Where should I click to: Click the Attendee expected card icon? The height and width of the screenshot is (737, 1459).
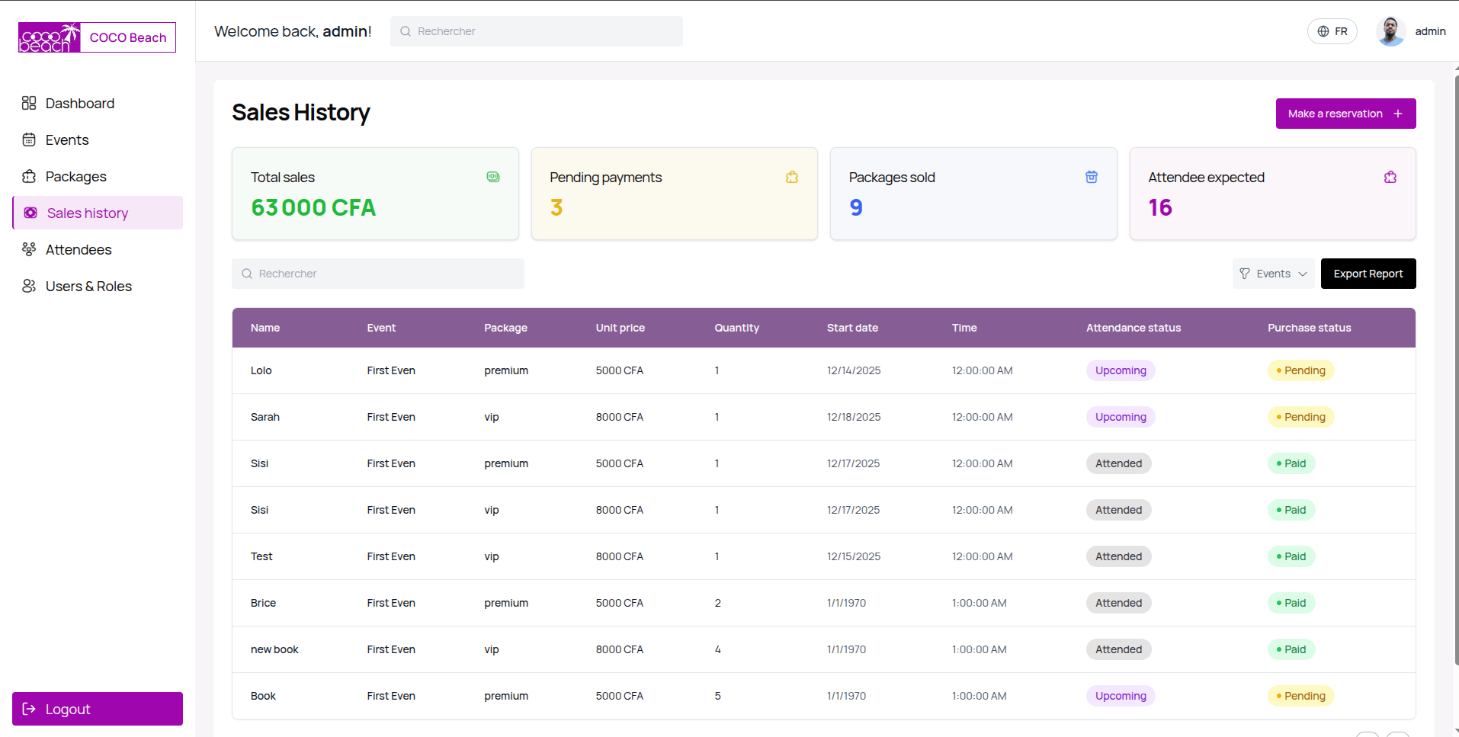point(1390,177)
